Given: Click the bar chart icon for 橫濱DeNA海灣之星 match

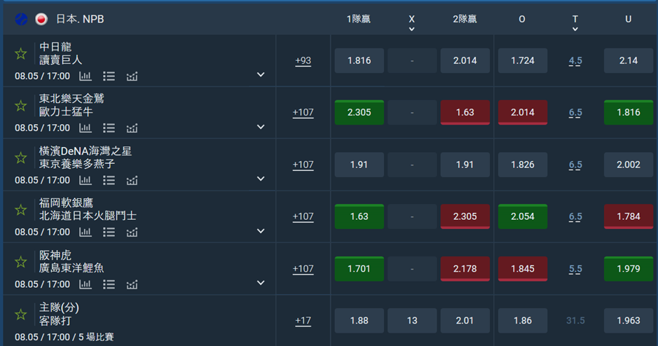Looking at the screenshot, I should point(85,180).
